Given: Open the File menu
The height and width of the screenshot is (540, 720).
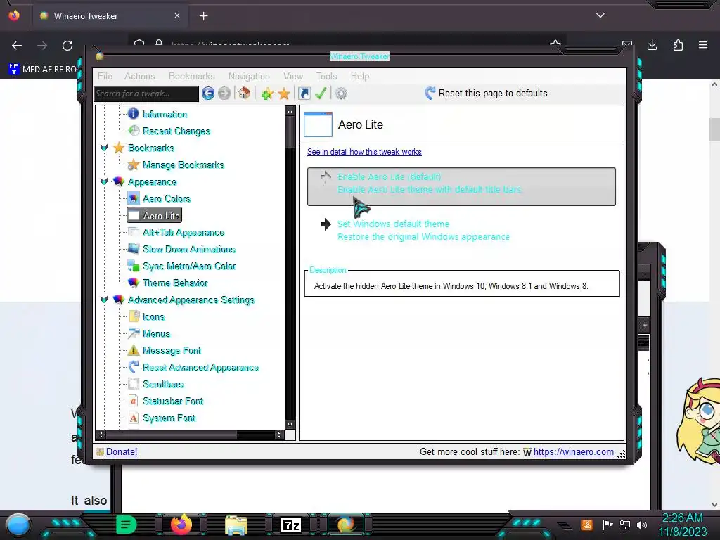Looking at the screenshot, I should (105, 76).
